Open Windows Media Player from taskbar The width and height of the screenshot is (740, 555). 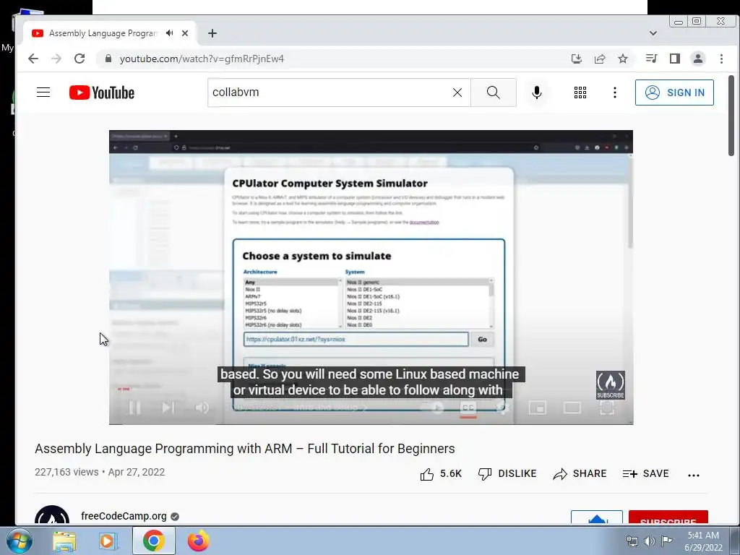click(x=108, y=541)
